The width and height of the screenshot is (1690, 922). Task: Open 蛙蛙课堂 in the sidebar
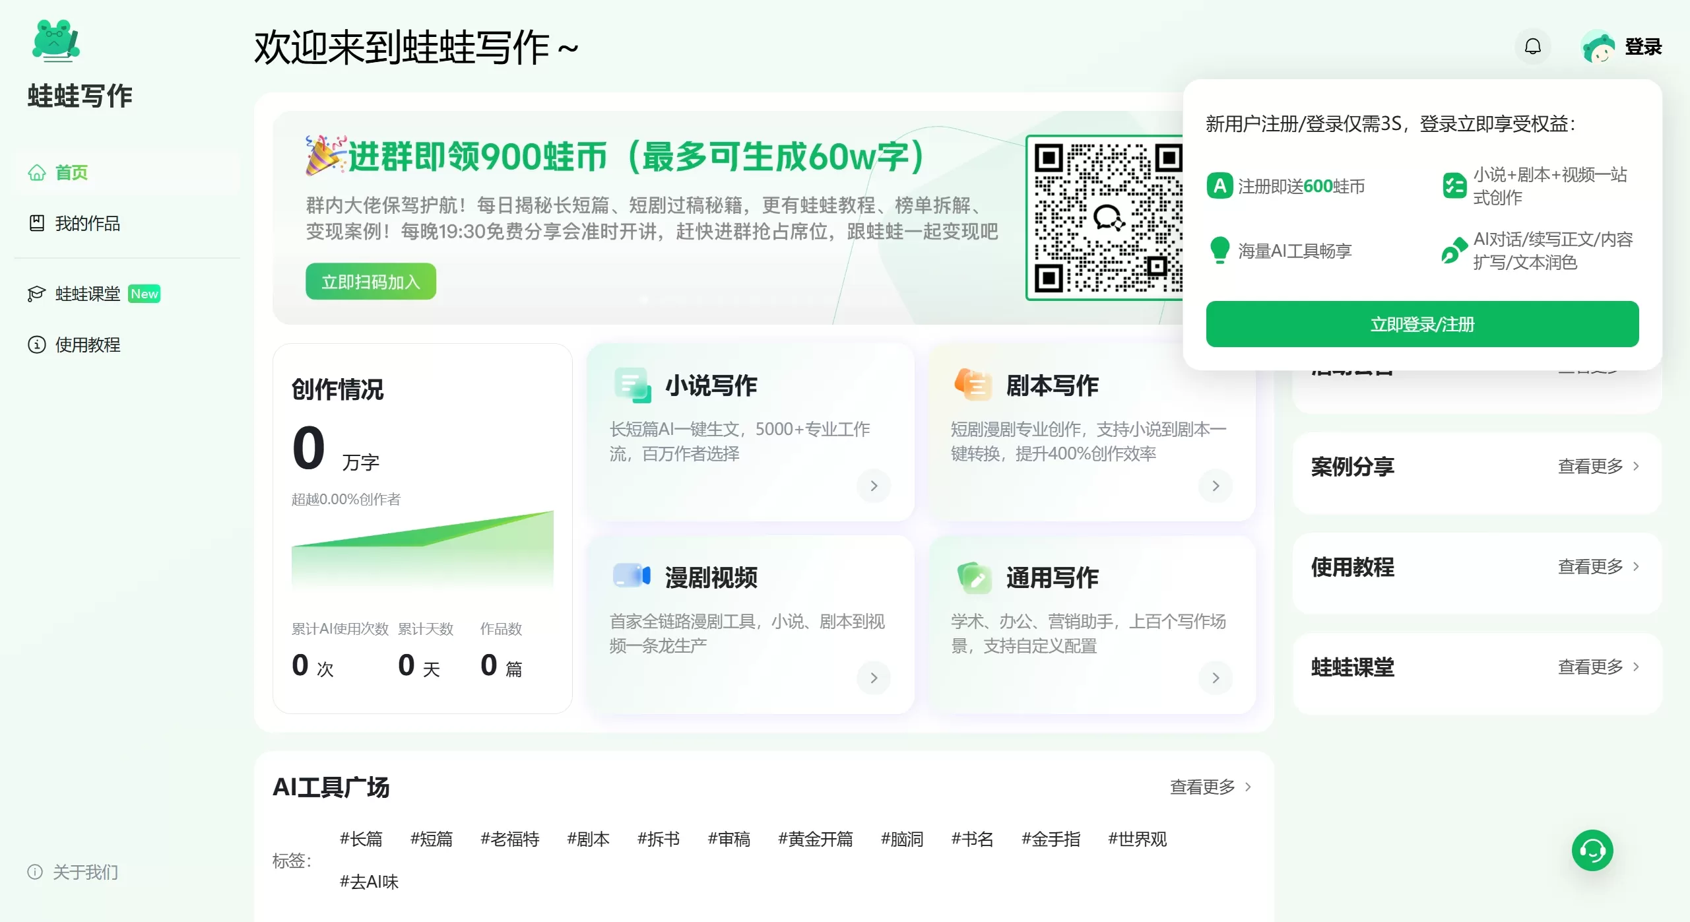127,294
